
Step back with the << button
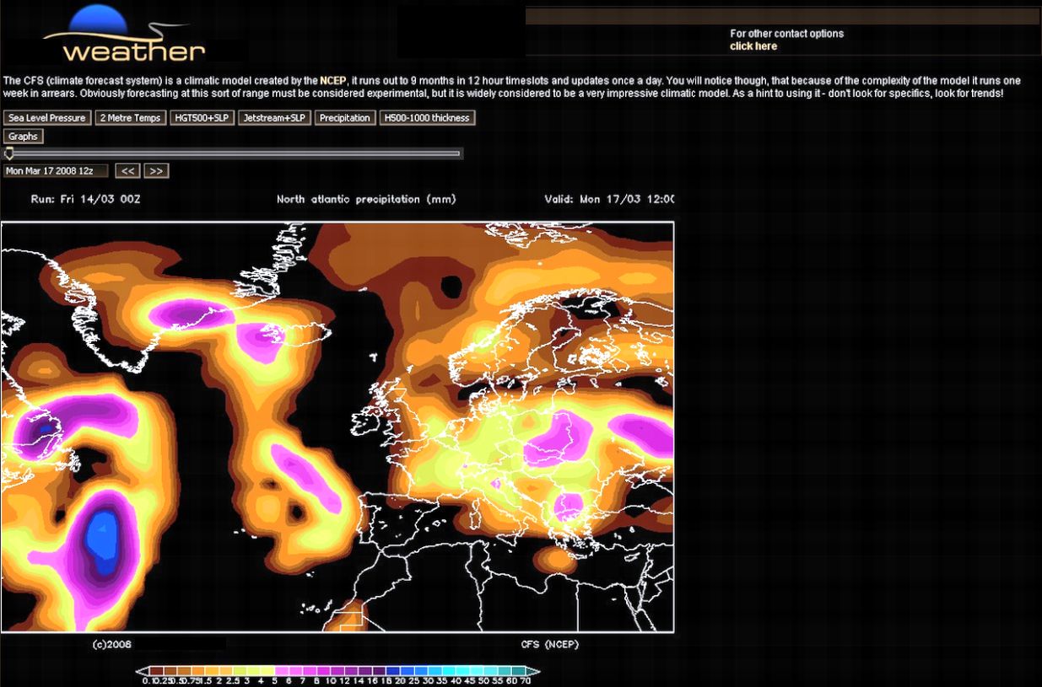tap(127, 171)
